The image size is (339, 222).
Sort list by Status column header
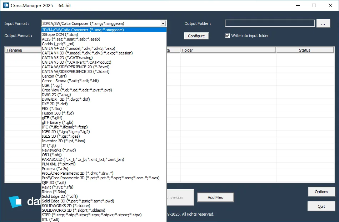click(x=305, y=50)
